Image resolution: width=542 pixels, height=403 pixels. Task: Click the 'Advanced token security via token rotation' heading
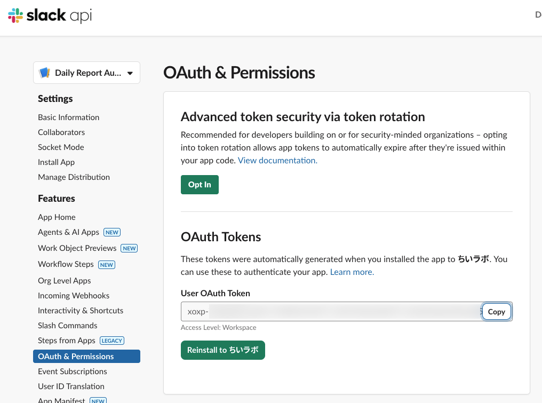tap(303, 117)
